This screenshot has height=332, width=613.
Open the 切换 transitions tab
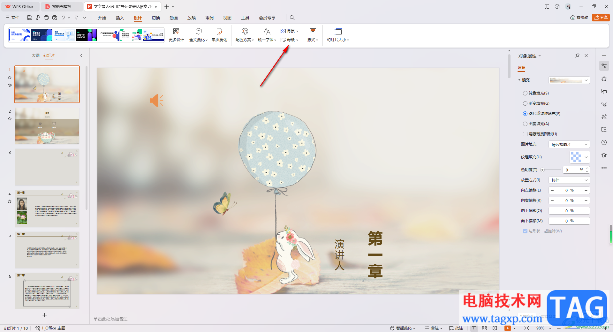coord(156,18)
